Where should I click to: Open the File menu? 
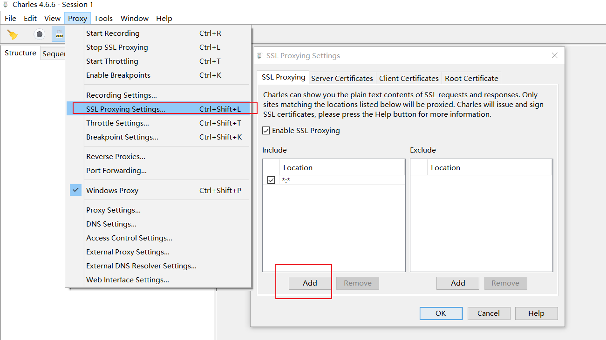coord(10,19)
